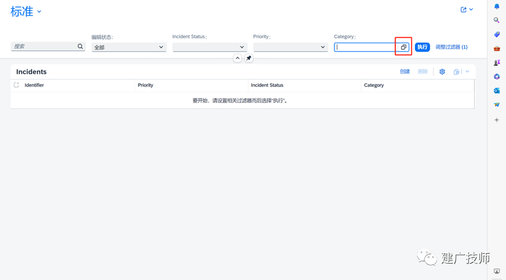Screen dimensions: 506x280
Task: Click the Category column header
Action: click(x=374, y=85)
